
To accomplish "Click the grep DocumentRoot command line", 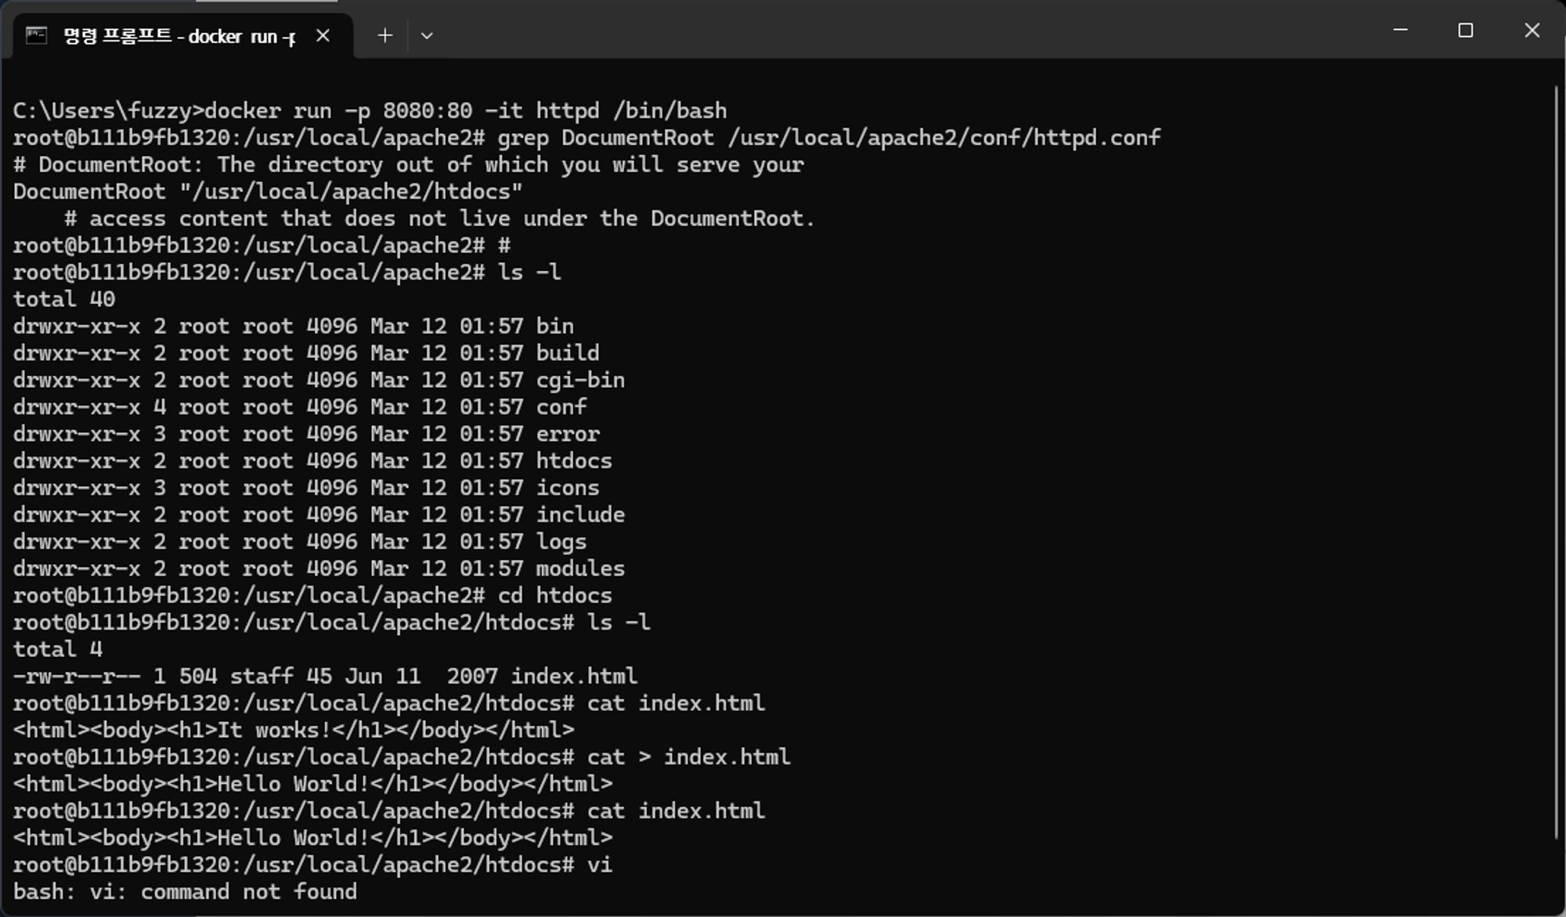I will (586, 138).
